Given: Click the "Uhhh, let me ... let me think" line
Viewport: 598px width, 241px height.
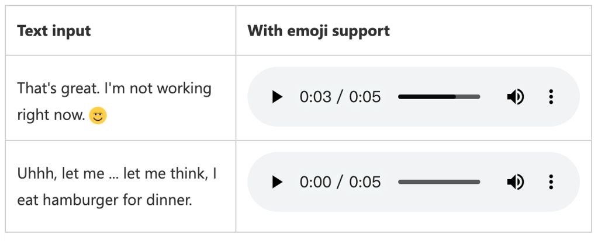Looking at the screenshot, I should (x=113, y=174).
